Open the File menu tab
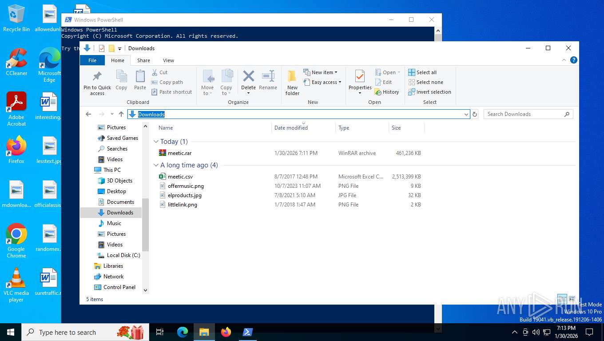 [x=92, y=60]
